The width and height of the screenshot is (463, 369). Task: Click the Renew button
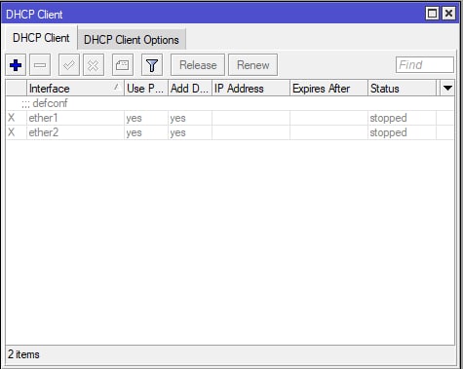coord(252,65)
